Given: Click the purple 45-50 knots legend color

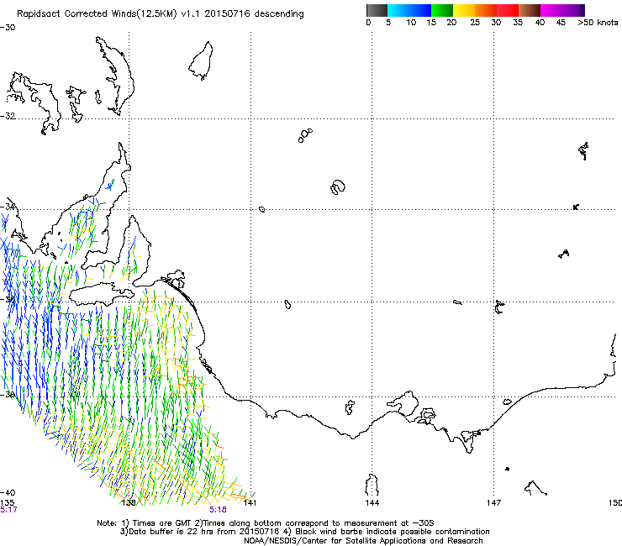Looking at the screenshot, I should (573, 10).
